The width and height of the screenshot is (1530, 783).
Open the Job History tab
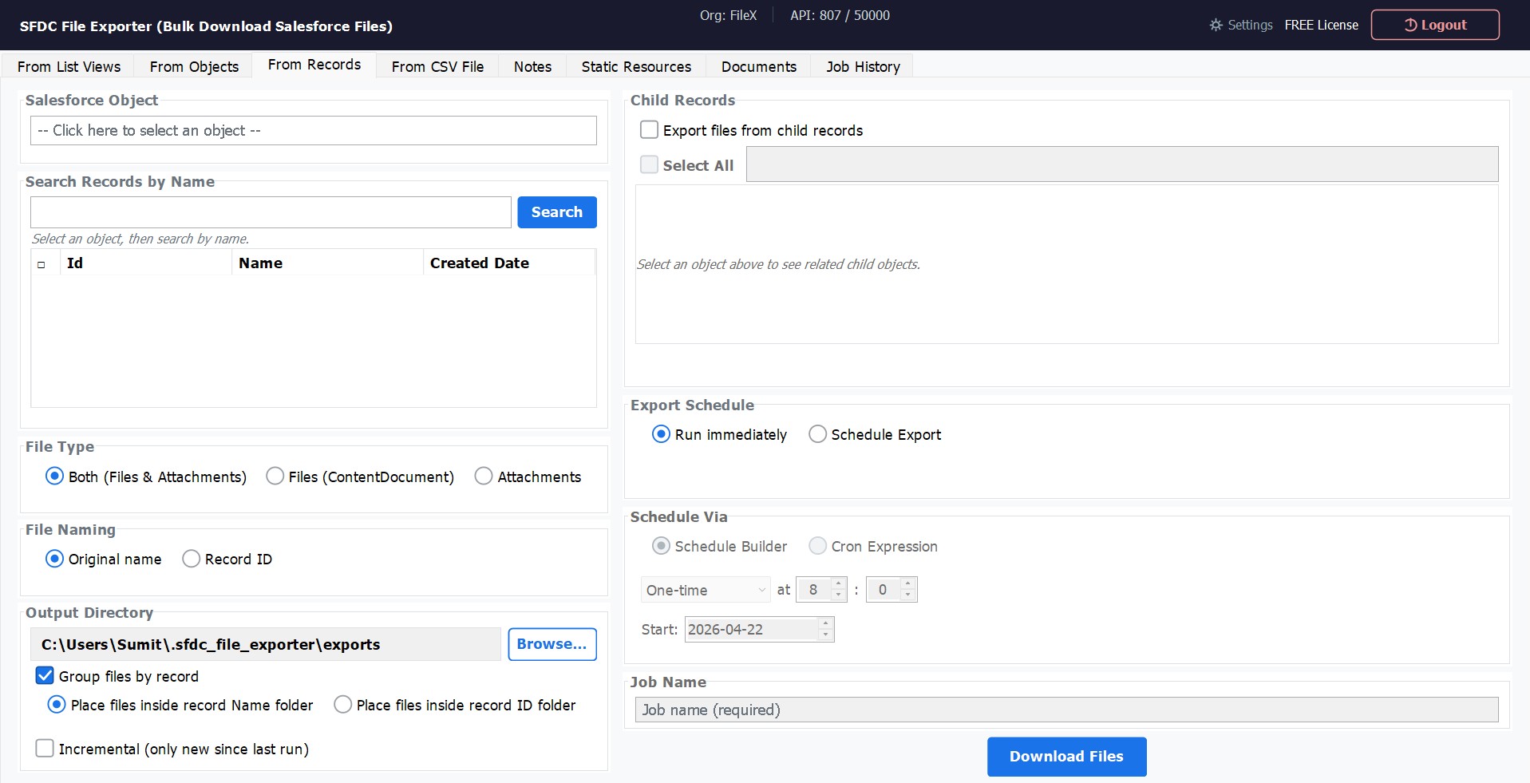(862, 66)
